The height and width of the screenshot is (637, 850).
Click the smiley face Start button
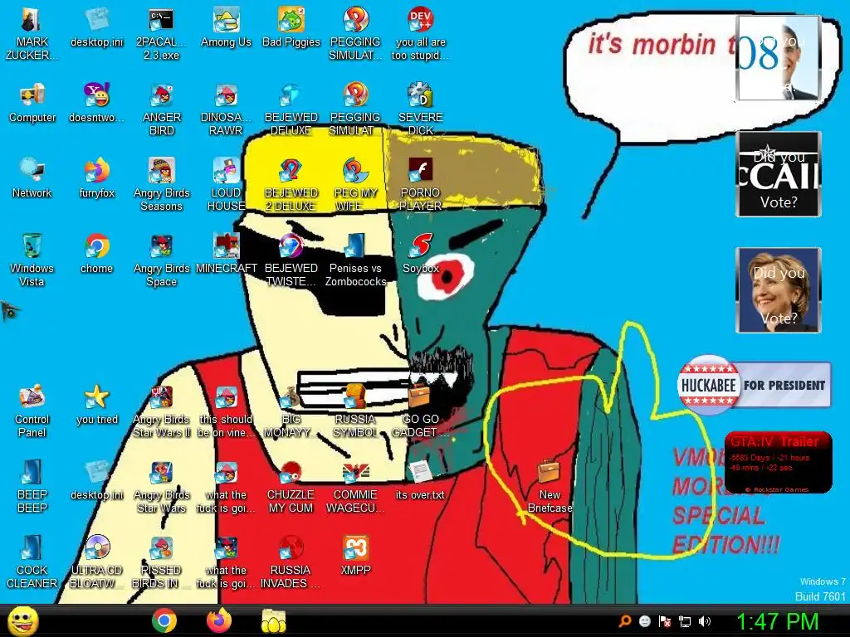[22, 621]
